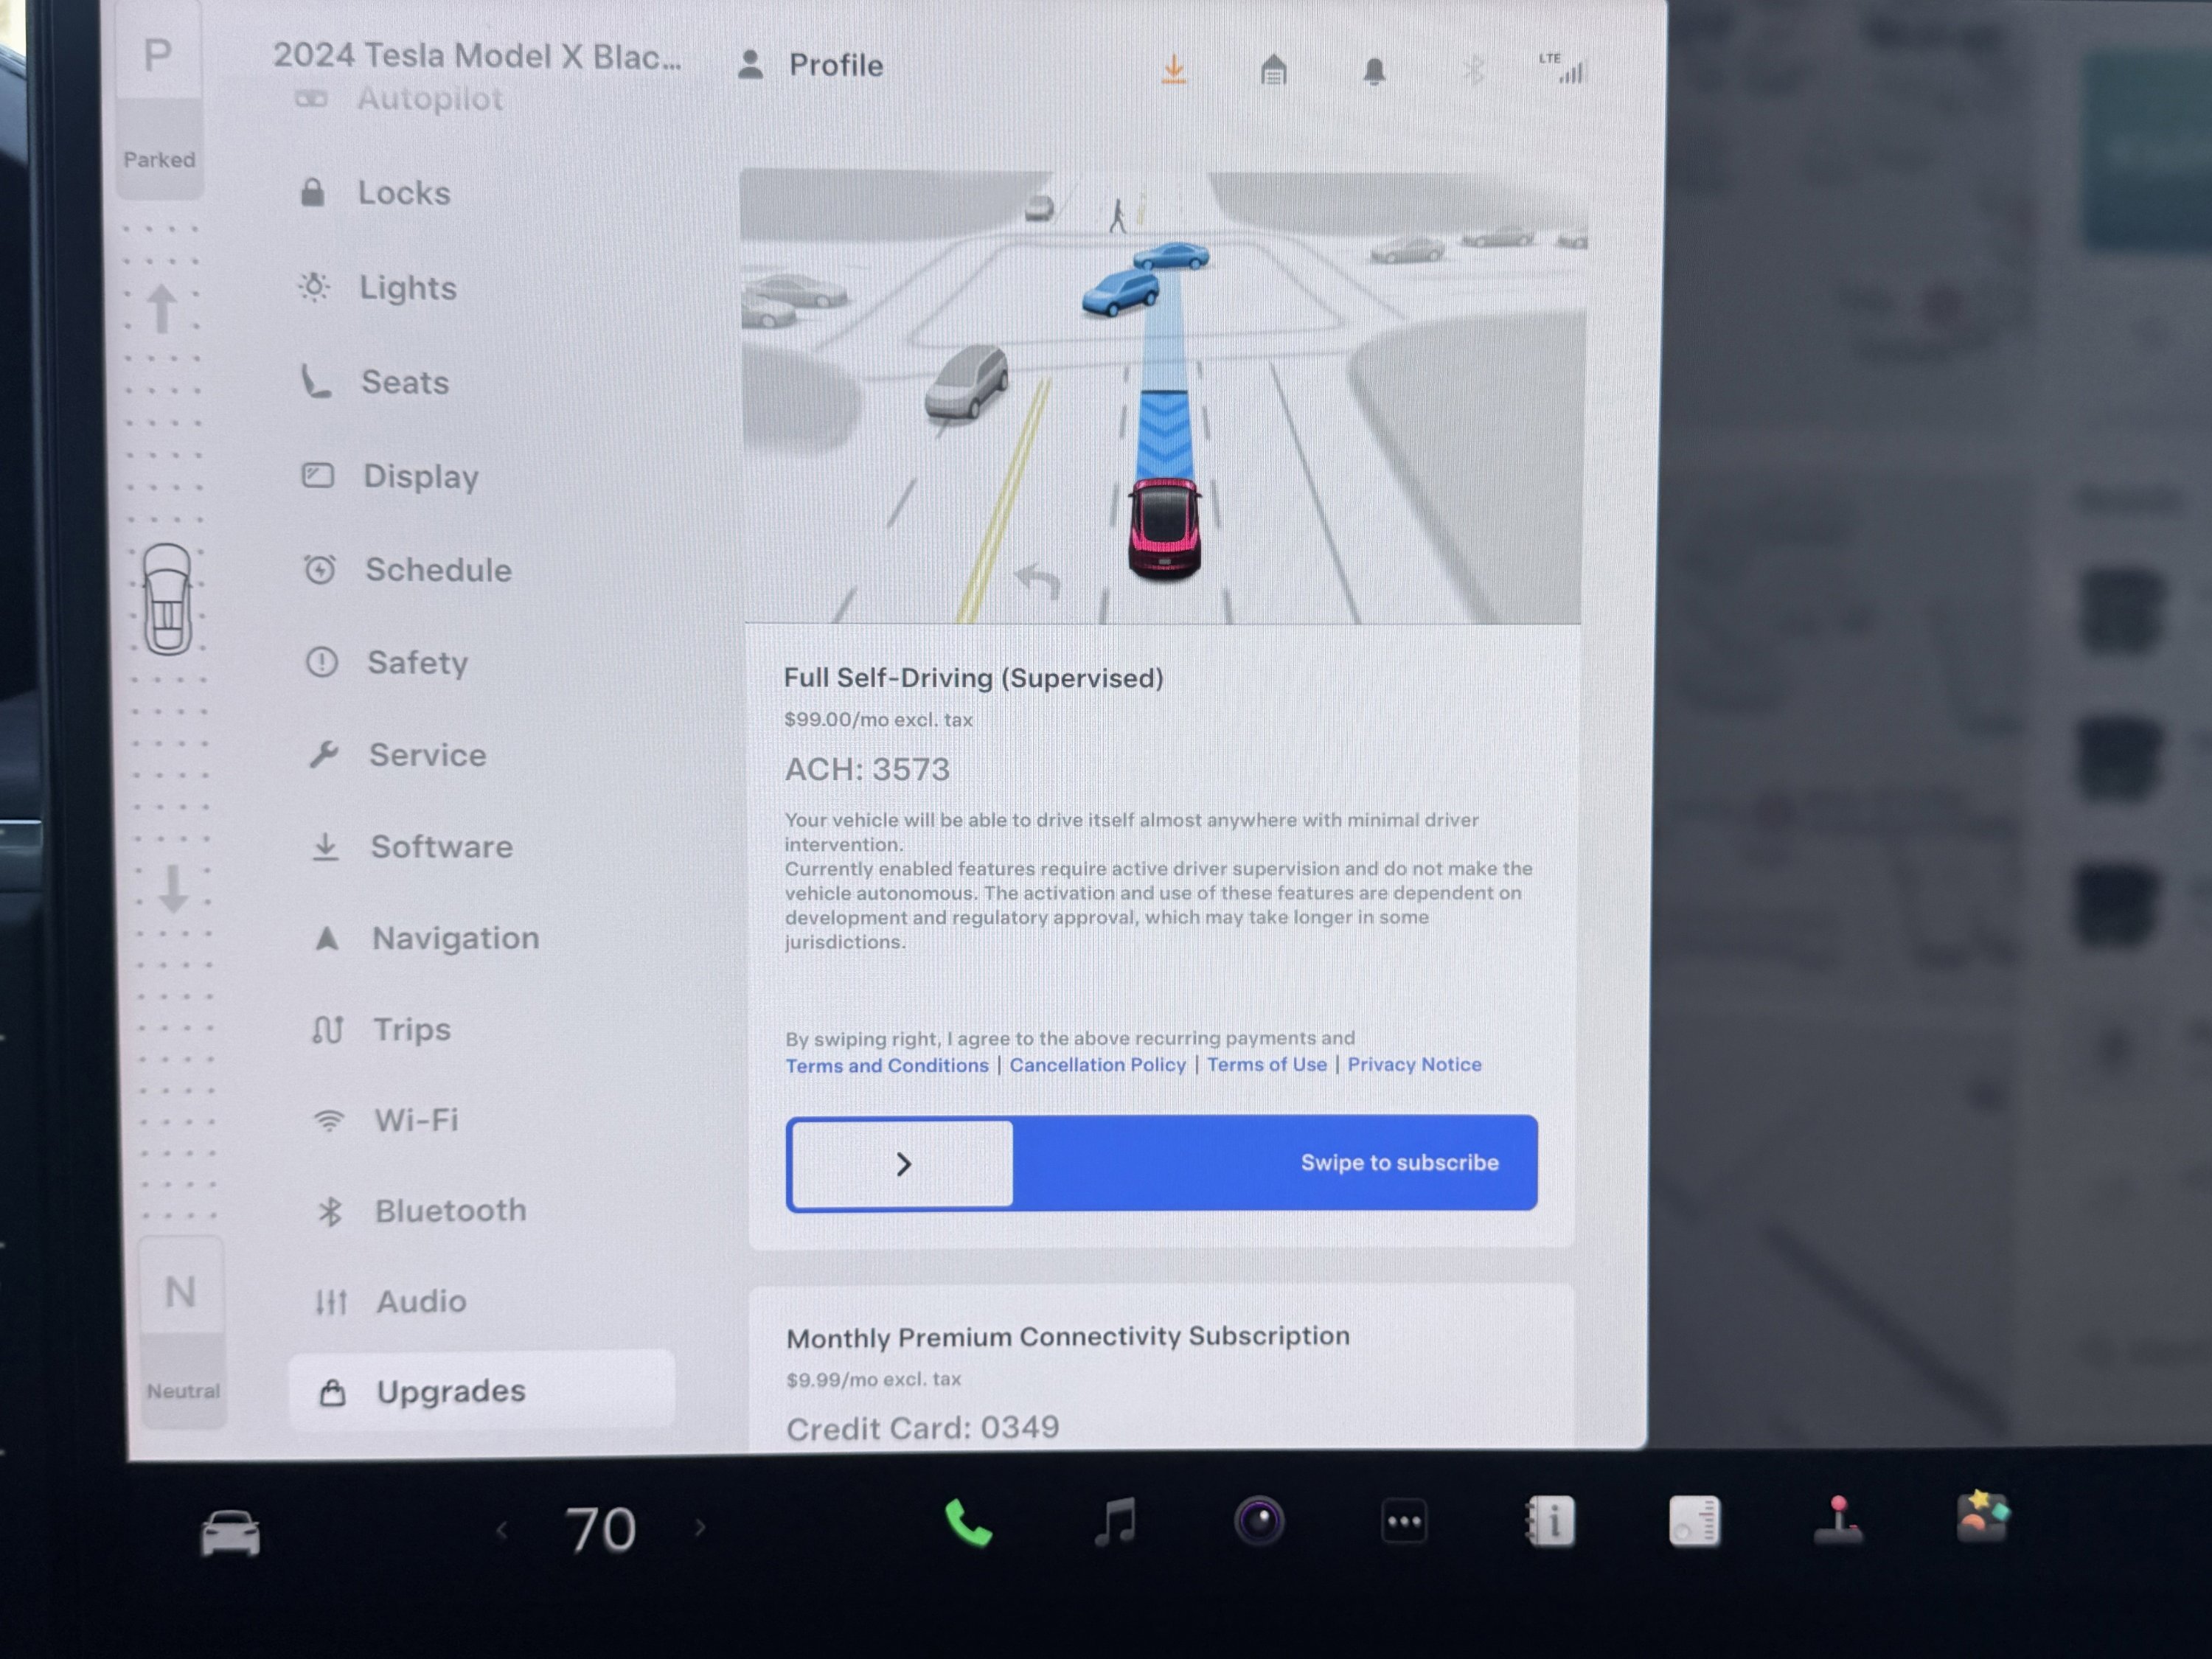Open the three-dot app launcher
Image resolution: width=2212 pixels, height=1659 pixels.
(1405, 1521)
